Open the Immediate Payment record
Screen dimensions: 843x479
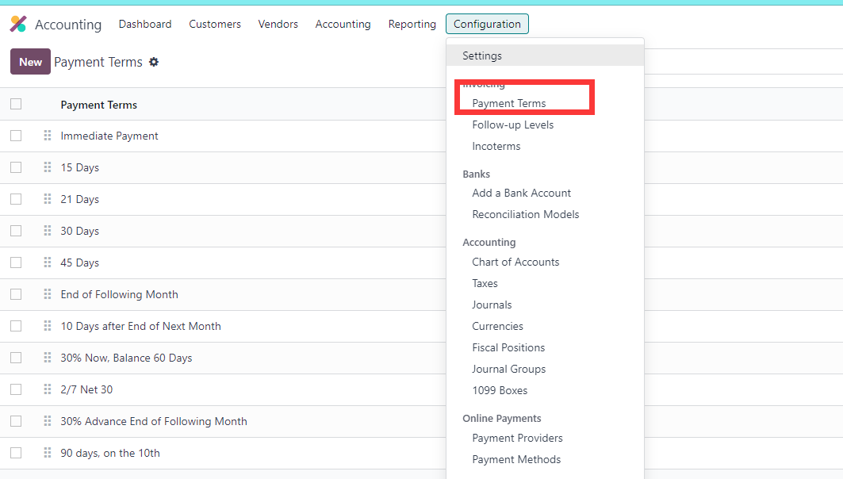pos(109,136)
